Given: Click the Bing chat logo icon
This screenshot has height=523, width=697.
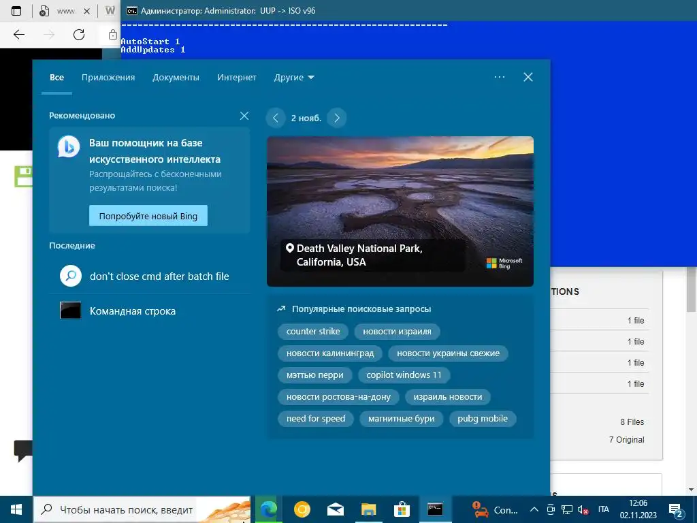Looking at the screenshot, I should [69, 147].
